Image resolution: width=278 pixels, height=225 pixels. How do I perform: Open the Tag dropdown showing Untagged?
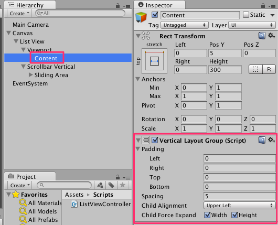tap(185, 25)
